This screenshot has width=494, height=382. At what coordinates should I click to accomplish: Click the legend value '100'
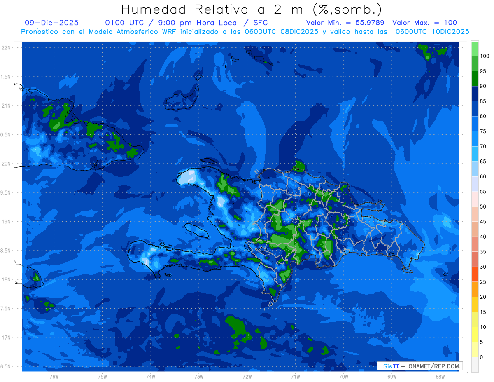[x=485, y=56]
